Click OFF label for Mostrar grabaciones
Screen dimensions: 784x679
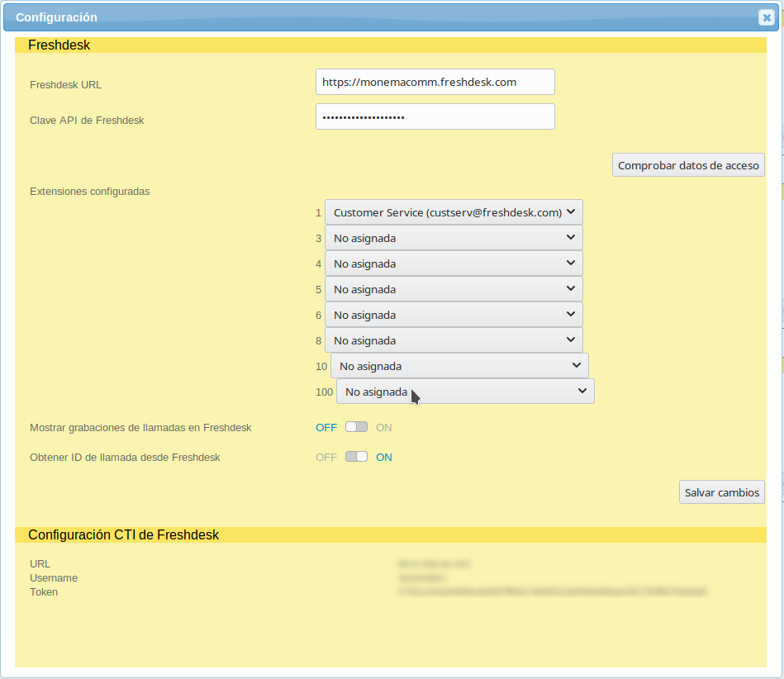coord(326,428)
